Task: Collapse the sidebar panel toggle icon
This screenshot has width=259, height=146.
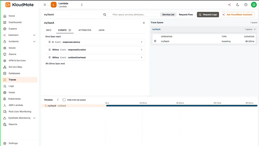Action: tap(45, 5)
